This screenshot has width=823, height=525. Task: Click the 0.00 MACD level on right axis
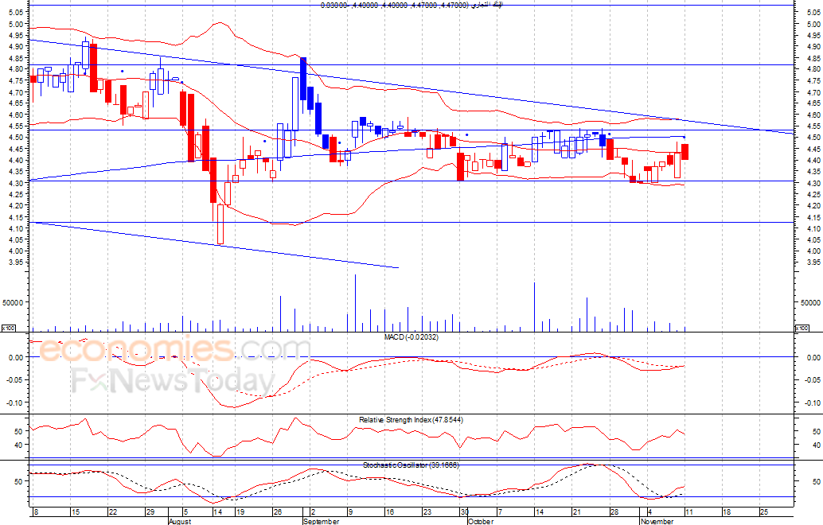813,358
